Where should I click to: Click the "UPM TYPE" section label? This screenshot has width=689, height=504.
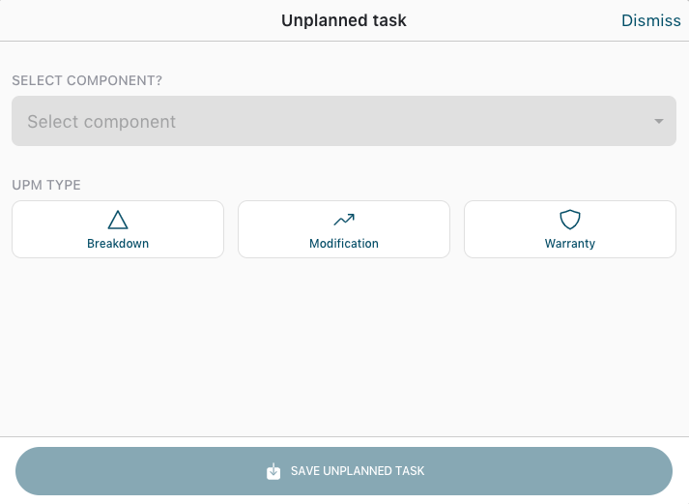(46, 185)
